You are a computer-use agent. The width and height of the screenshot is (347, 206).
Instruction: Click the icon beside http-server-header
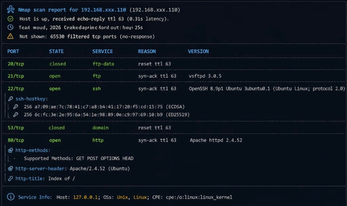(x=10, y=168)
